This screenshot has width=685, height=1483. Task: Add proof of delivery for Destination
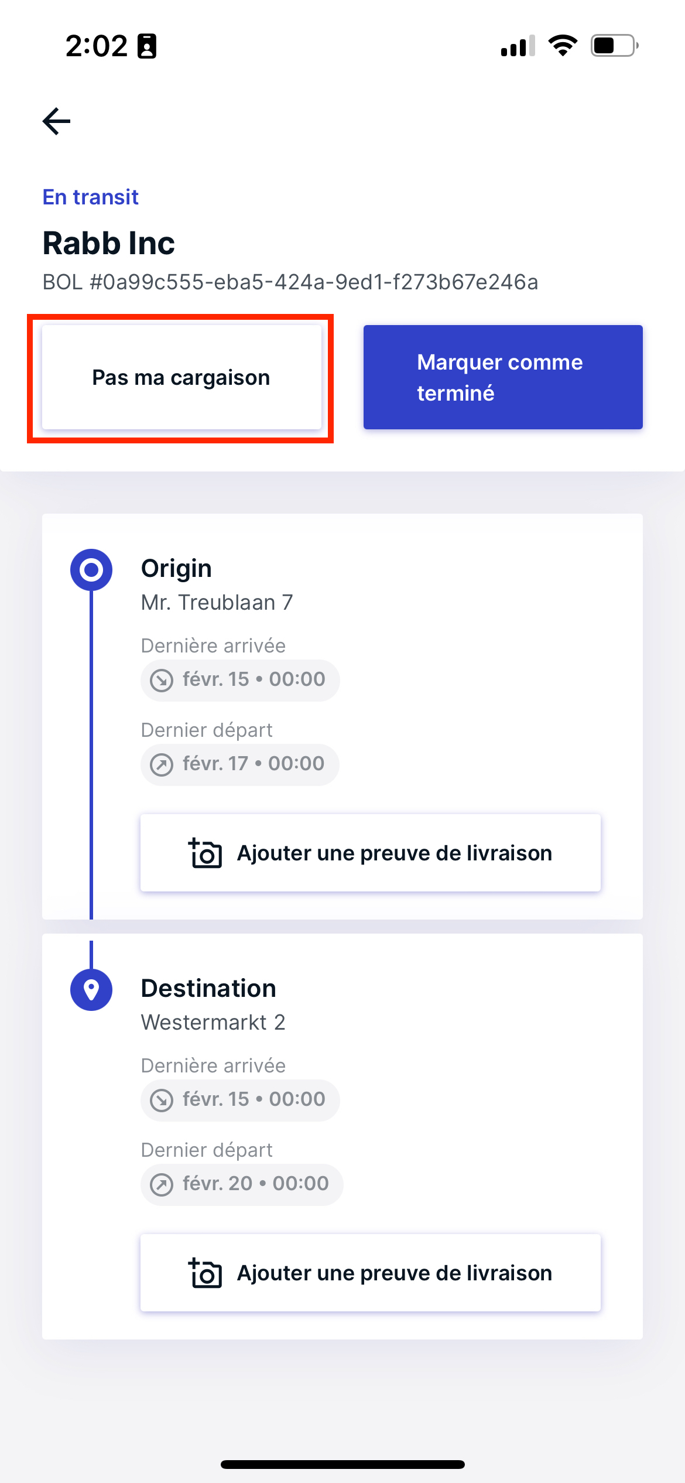coord(371,1273)
